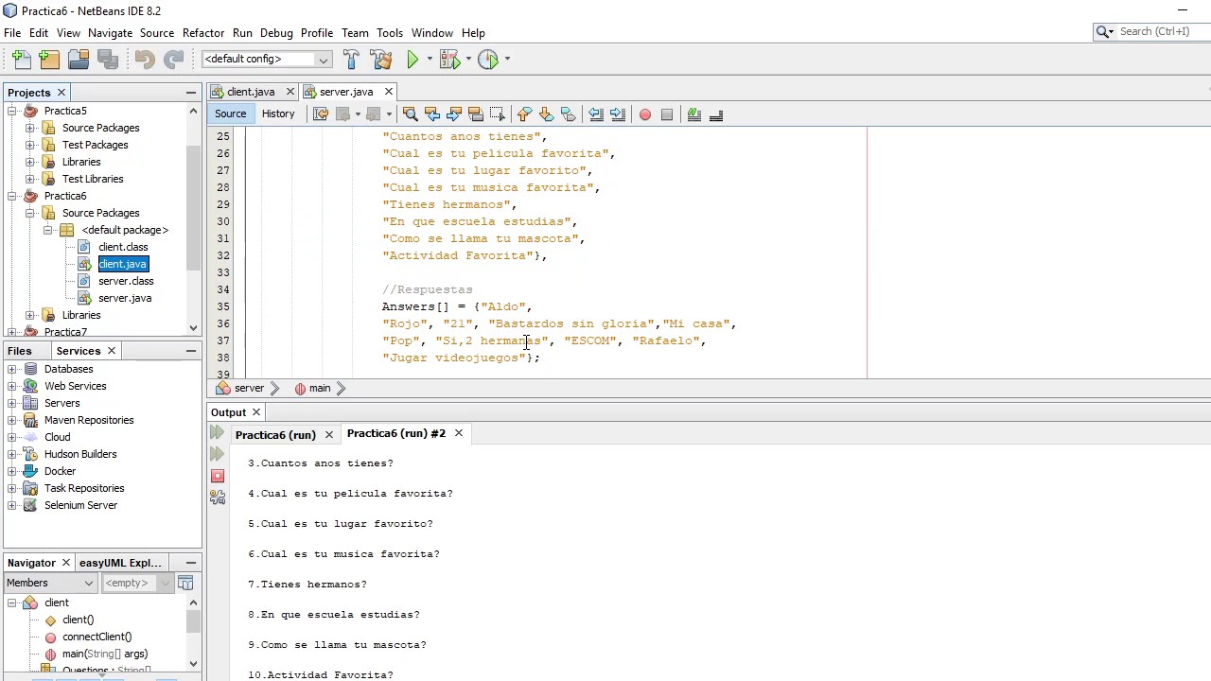Switch to the client.java editor tab
Viewport: 1211px width, 681px height.
click(x=251, y=92)
